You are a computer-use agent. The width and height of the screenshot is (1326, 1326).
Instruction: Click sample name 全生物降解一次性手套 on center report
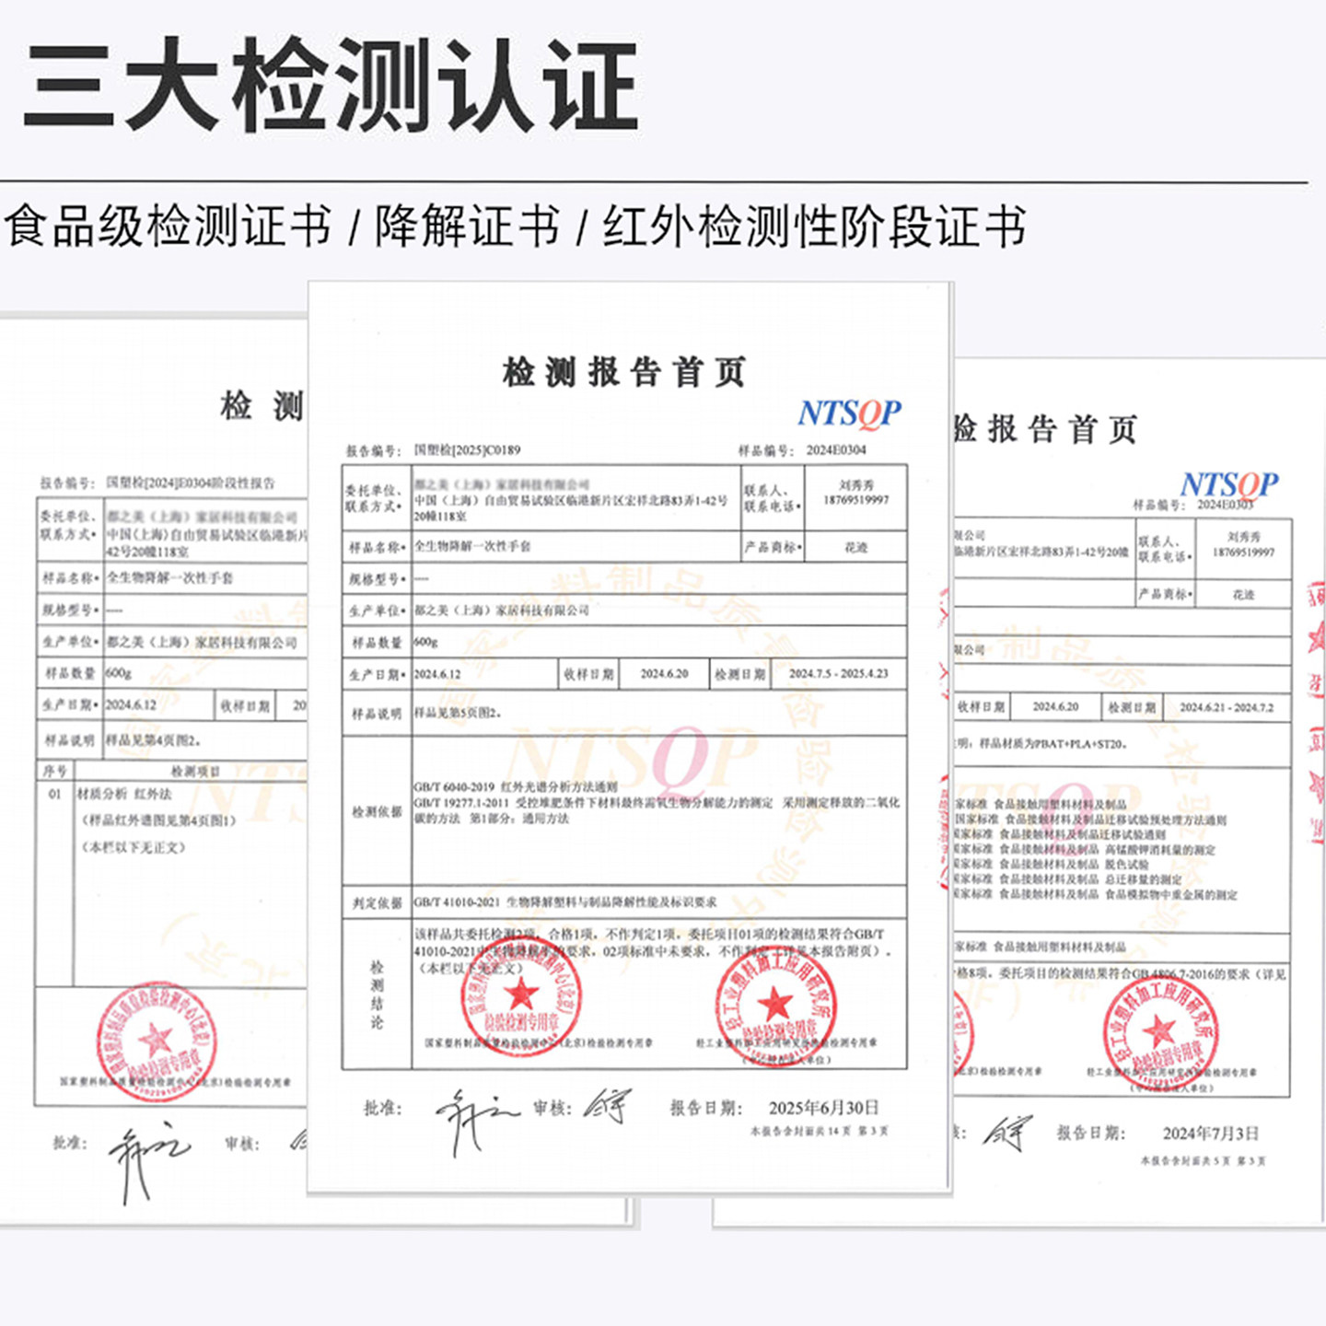click(x=472, y=546)
